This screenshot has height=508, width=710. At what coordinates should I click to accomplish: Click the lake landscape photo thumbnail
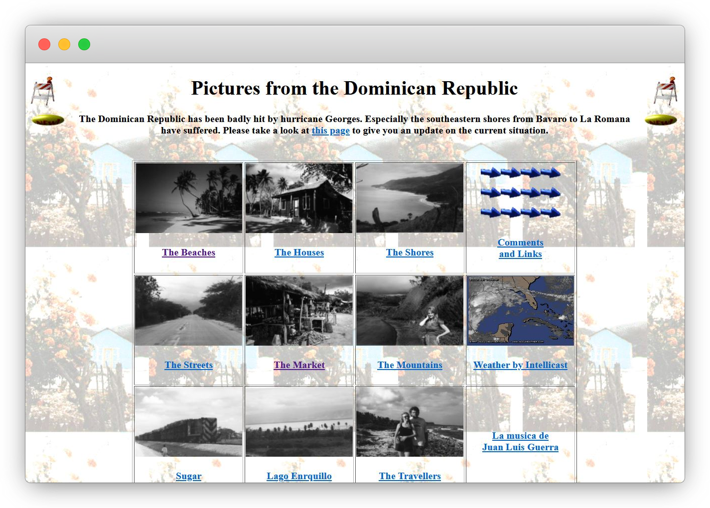coord(299,422)
